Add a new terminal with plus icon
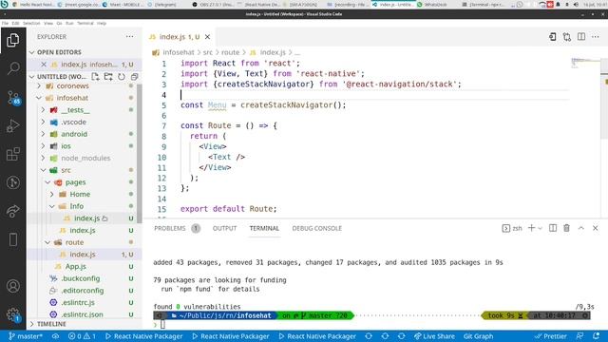The image size is (608, 342). coord(531,228)
